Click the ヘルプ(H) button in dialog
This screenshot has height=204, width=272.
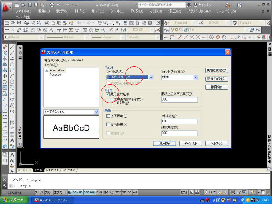(x=216, y=143)
